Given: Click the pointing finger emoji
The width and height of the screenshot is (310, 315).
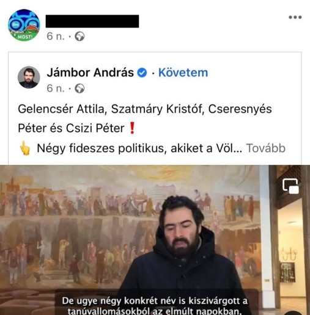Looking at the screenshot, I should [24, 148].
